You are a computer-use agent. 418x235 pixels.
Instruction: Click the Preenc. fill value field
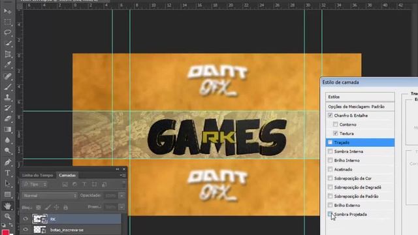pyautogui.click(x=110, y=207)
